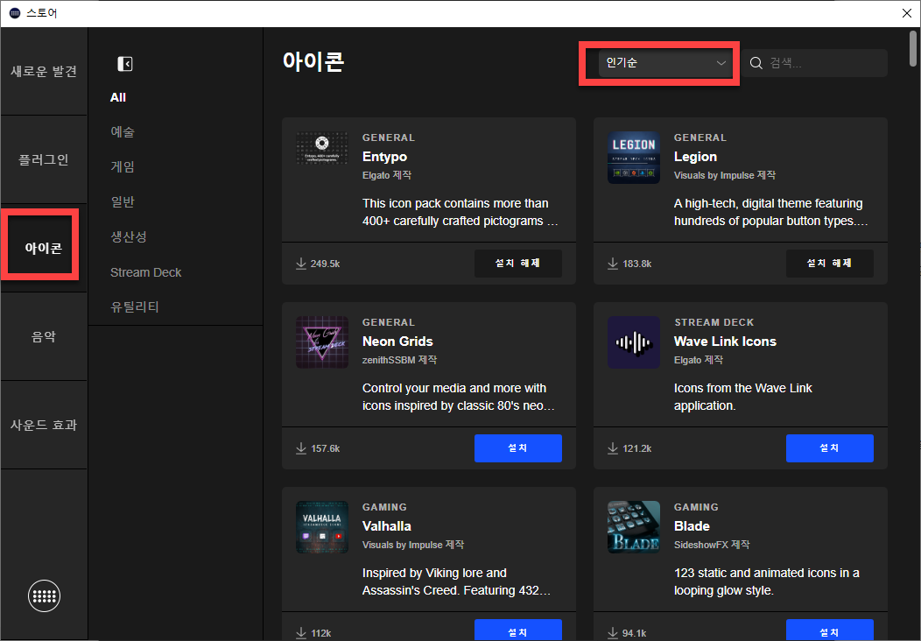Viewport: 921px width, 641px height.
Task: Switch to 새로운 발견 tab
Action: point(44,71)
